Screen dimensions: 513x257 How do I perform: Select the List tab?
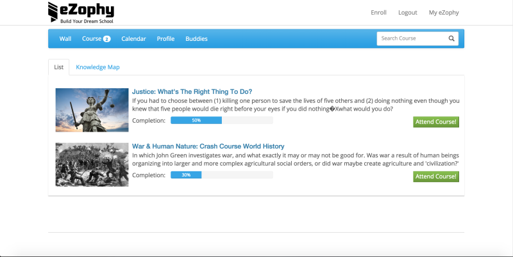point(59,67)
